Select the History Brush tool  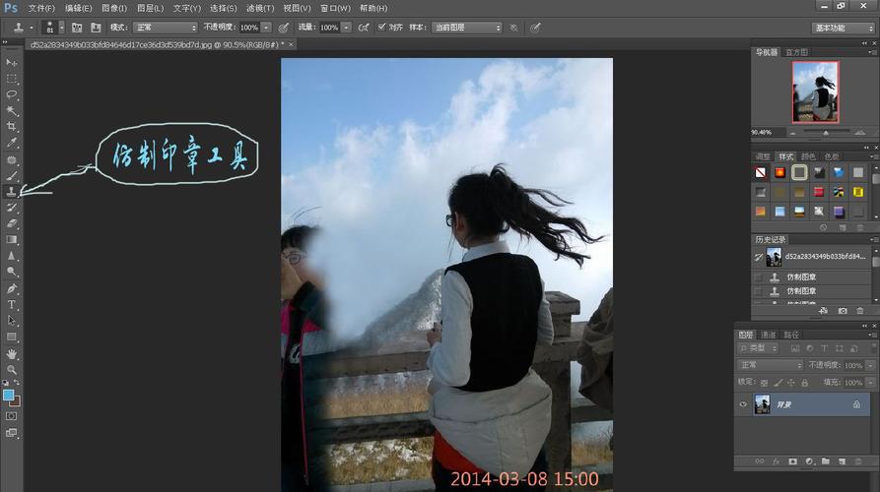point(11,208)
